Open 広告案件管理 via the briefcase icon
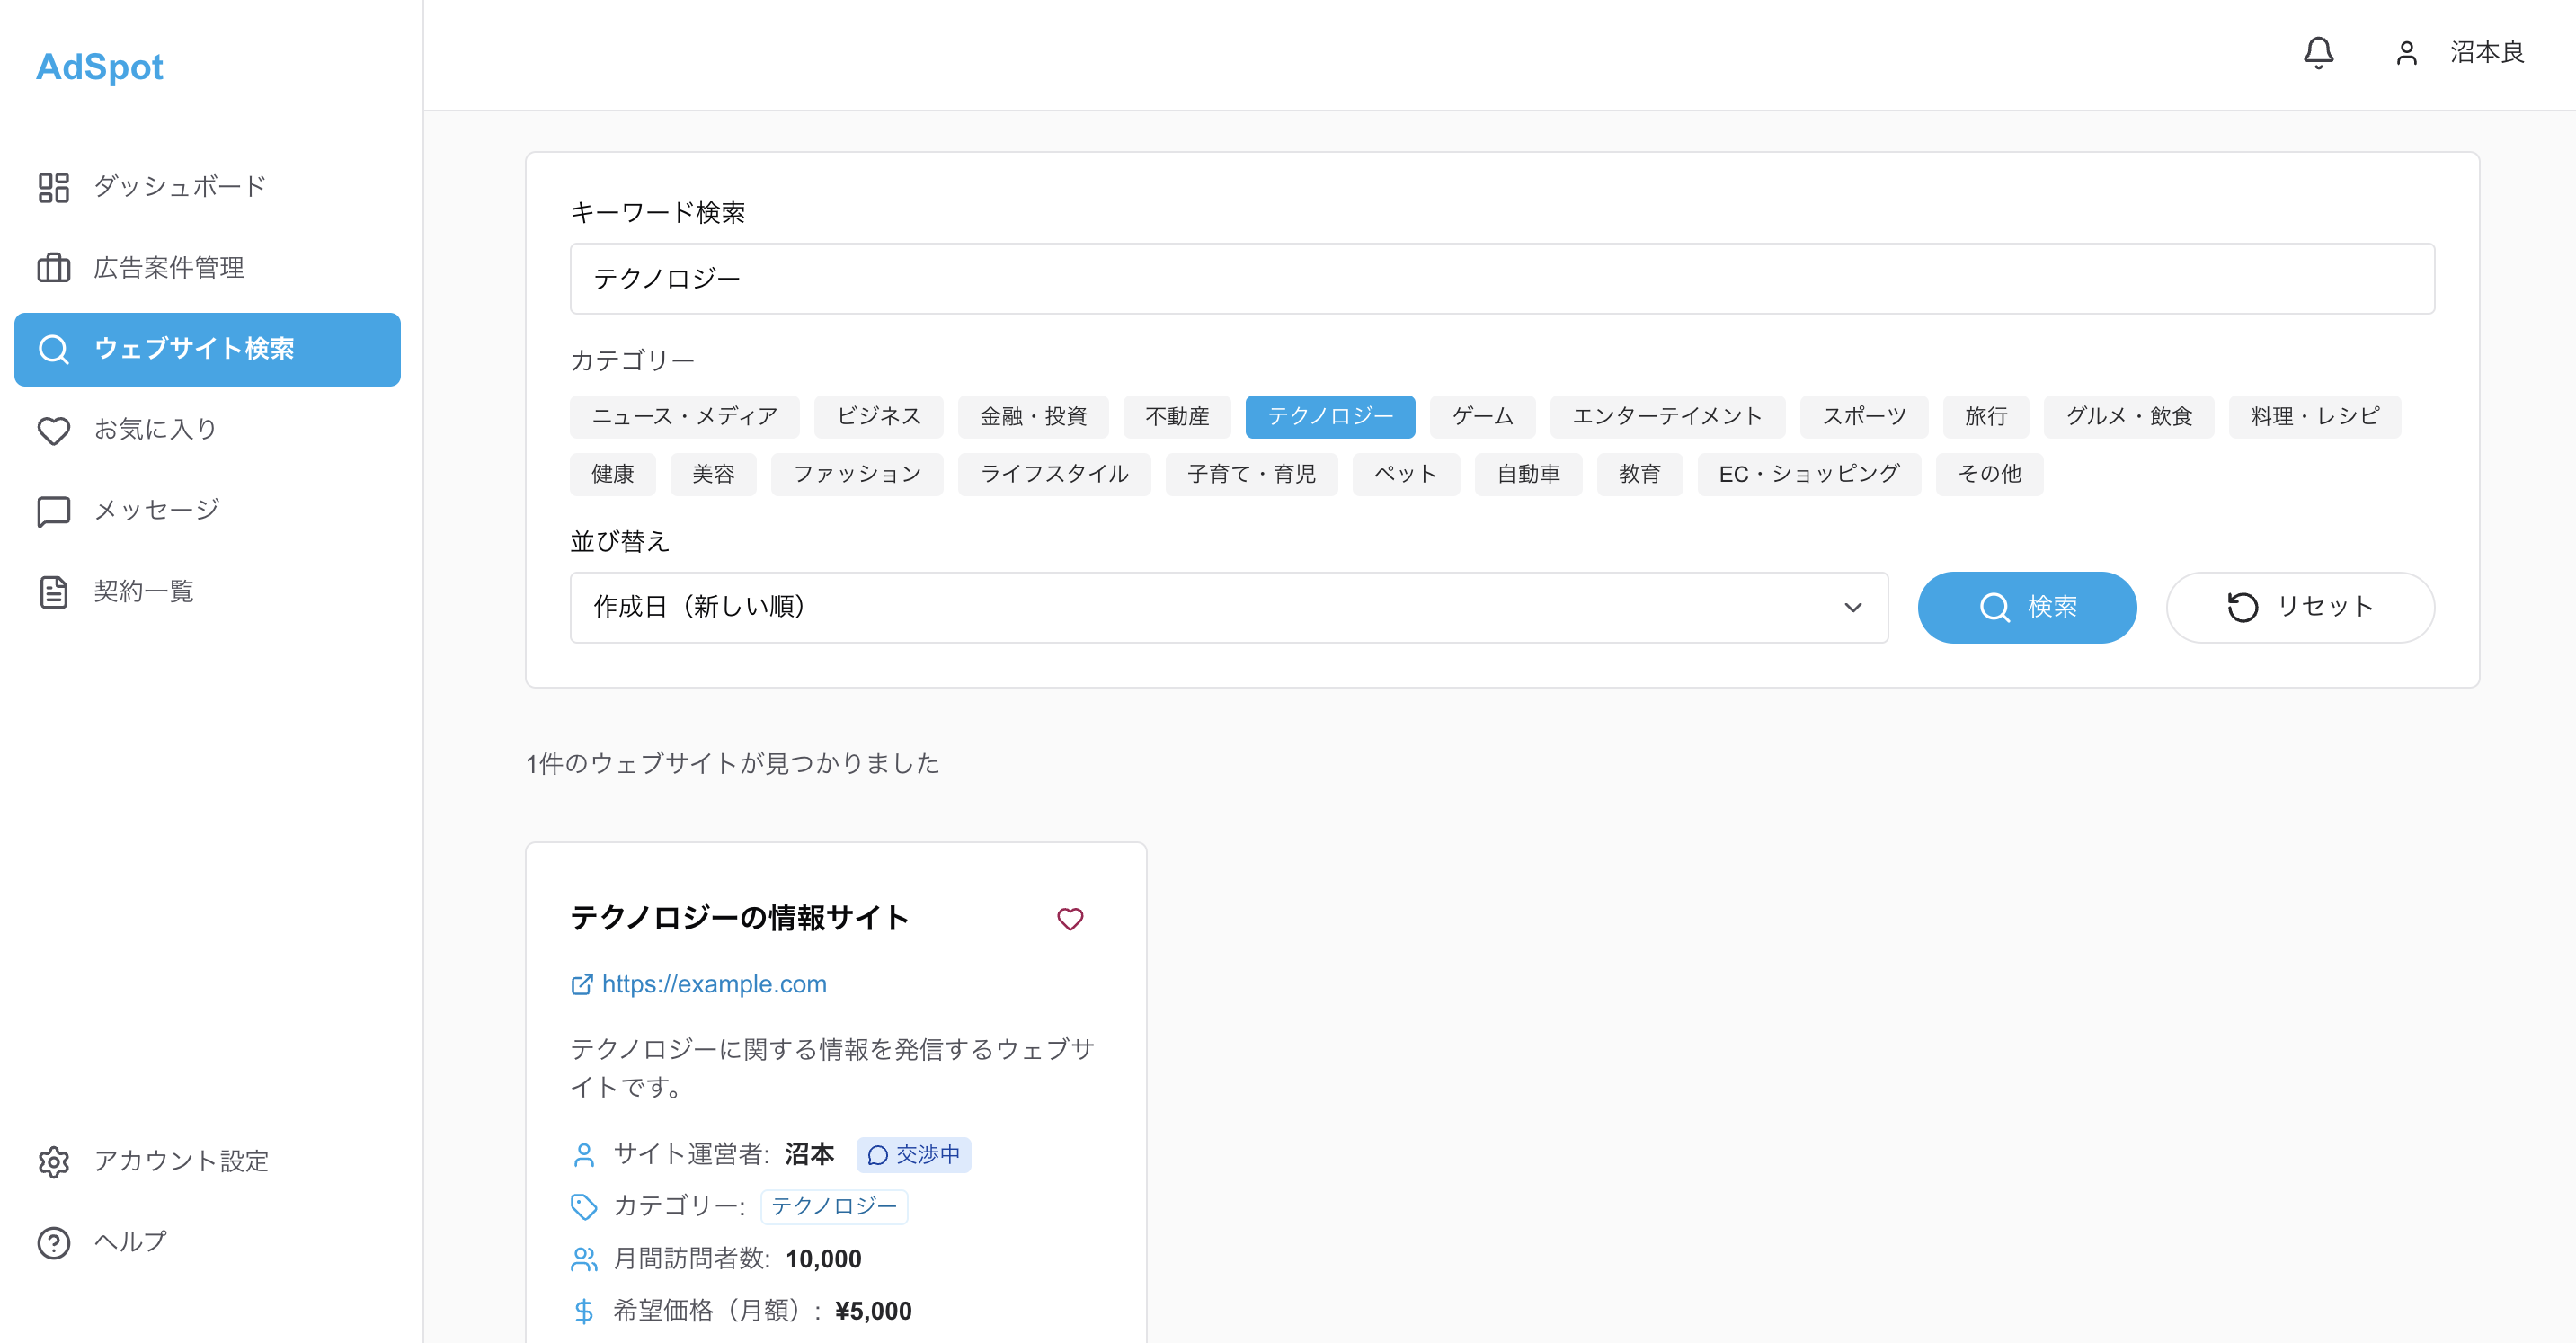The image size is (2576, 1343). point(53,268)
